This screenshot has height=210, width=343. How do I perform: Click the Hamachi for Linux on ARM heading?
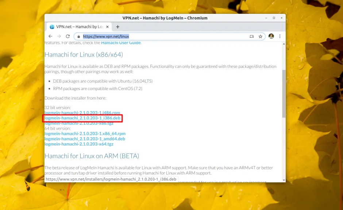point(92,156)
